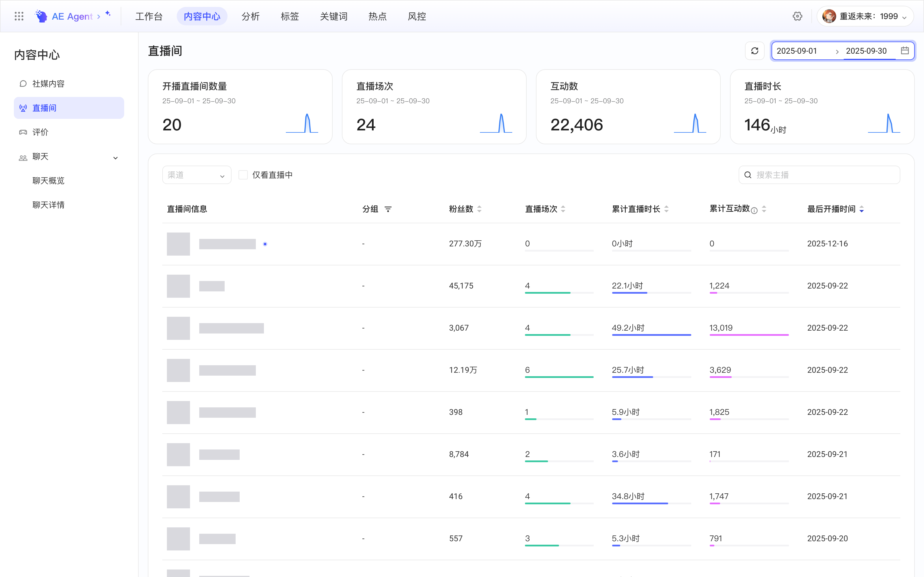Sort by 累计互动数 column arrows
Screen dimensions: 924x577
[764, 209]
